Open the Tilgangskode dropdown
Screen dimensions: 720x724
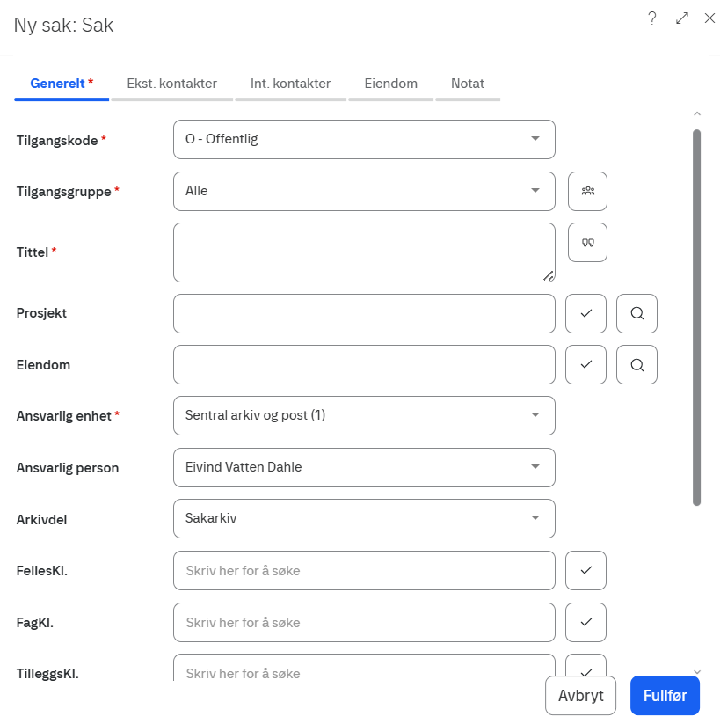click(x=364, y=139)
